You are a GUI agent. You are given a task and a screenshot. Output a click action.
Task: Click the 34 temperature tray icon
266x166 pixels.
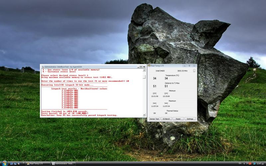tap(247, 163)
